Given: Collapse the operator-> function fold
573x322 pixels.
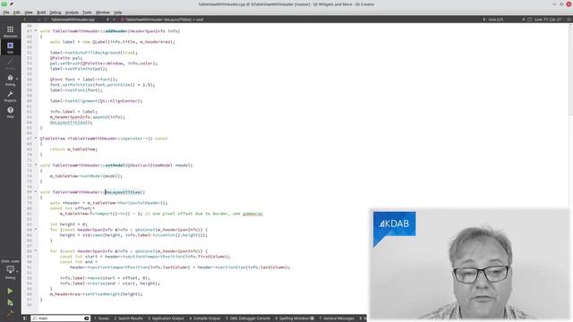Looking at the screenshot, I should pyautogui.click(x=36, y=139).
